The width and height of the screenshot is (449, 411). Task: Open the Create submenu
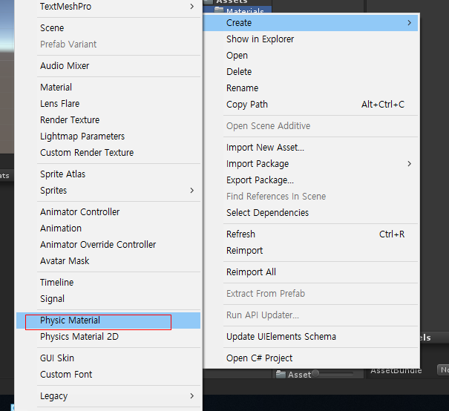[311, 23]
